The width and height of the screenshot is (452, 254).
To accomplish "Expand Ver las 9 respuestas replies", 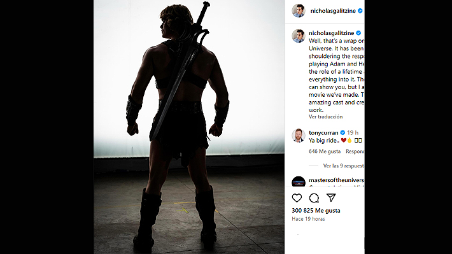I will pos(343,166).
